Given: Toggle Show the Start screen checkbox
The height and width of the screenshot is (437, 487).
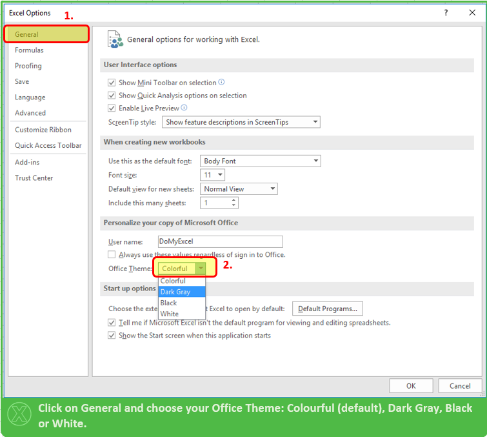Looking at the screenshot, I should (x=112, y=336).
